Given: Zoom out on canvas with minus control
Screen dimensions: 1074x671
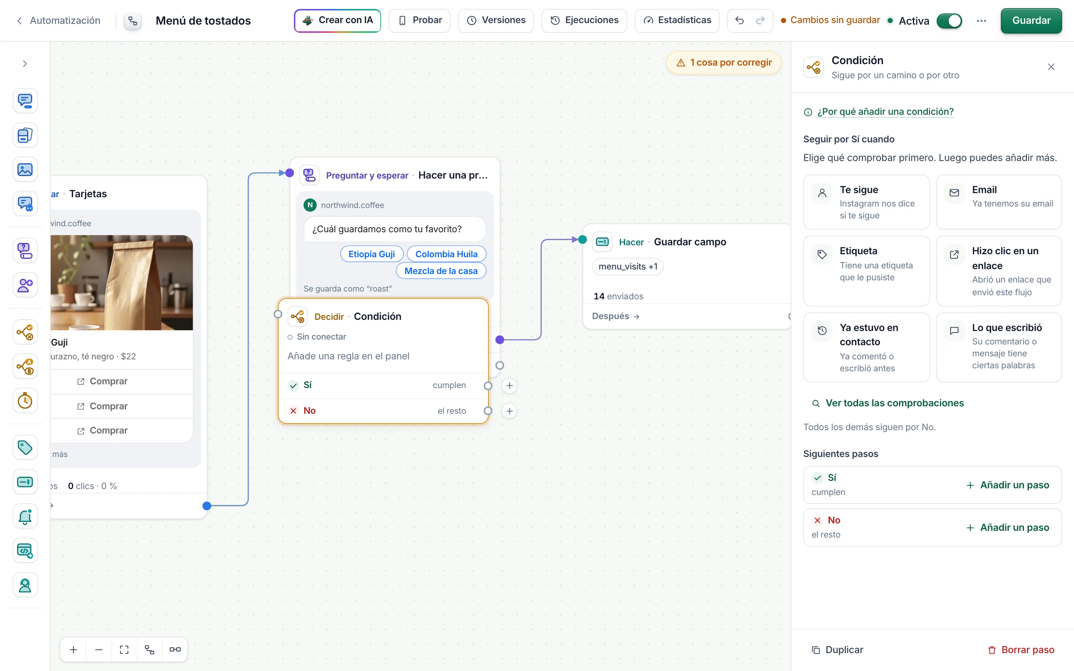Looking at the screenshot, I should tap(99, 650).
